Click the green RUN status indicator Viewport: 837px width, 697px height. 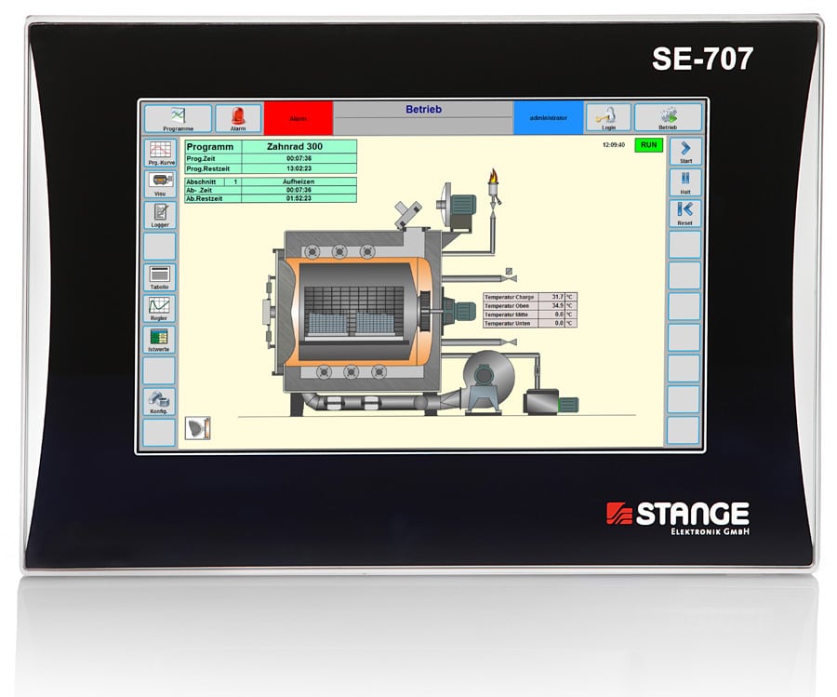pyautogui.click(x=647, y=145)
